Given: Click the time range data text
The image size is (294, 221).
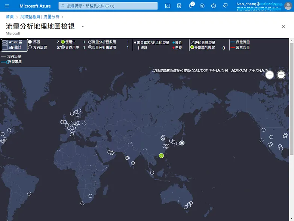Looking at the screenshot, I should pos(210,70).
